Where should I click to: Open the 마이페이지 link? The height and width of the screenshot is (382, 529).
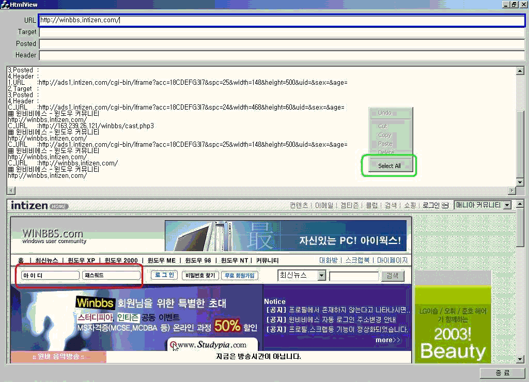(x=393, y=260)
